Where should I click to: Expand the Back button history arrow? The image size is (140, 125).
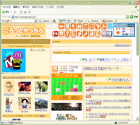coord(11,12)
